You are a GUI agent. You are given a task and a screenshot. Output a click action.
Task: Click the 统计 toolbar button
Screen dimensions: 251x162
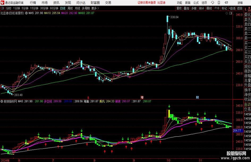(202, 8)
